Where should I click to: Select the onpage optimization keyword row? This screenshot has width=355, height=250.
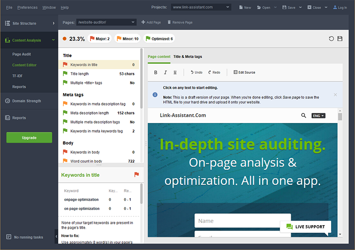pos(99,199)
